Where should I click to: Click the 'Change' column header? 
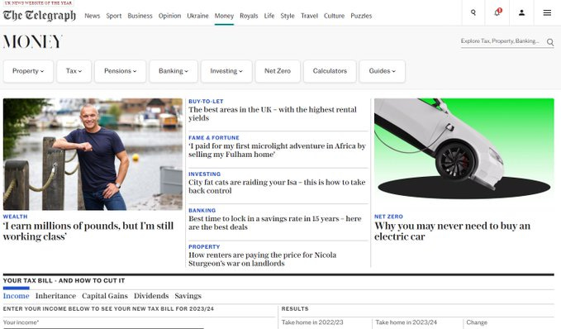(477, 322)
